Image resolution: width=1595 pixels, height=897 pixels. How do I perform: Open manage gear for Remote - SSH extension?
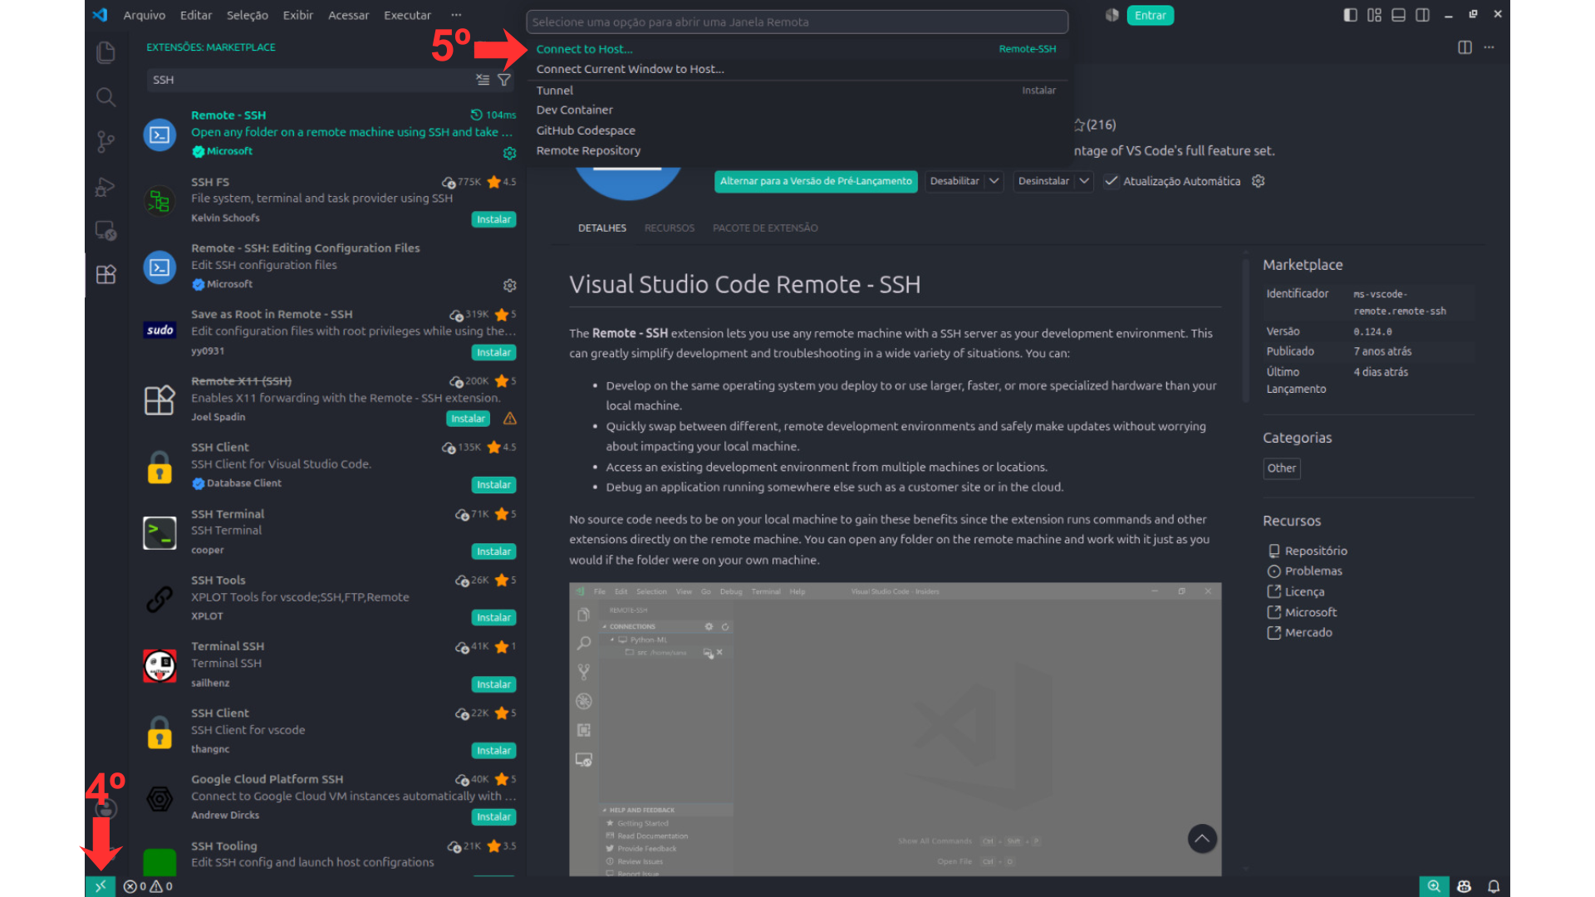pos(509,153)
